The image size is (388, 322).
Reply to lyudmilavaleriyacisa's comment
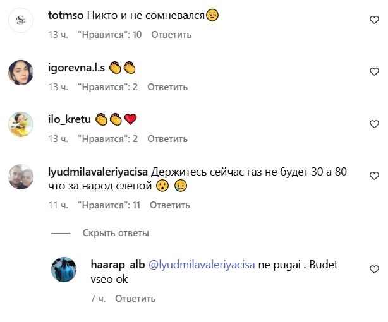coord(170,205)
